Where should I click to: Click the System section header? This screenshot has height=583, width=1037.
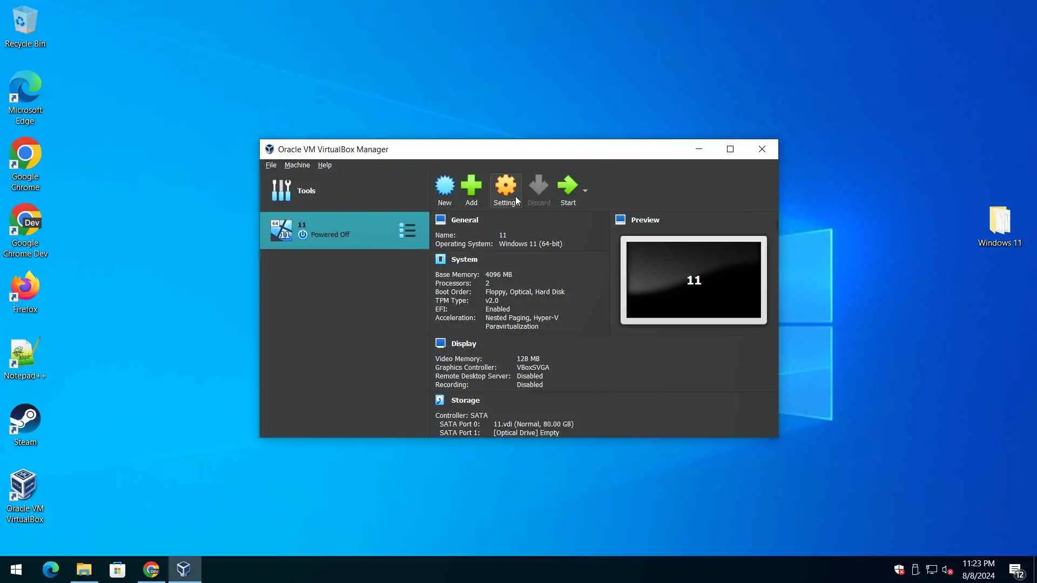click(x=464, y=259)
